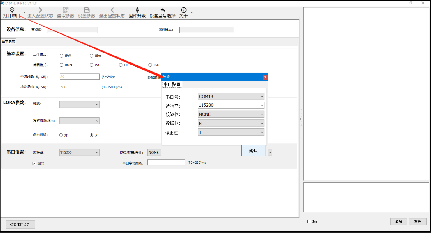Click the 恢复出厂设置 button
The height and width of the screenshot is (233, 431).
[20, 225]
